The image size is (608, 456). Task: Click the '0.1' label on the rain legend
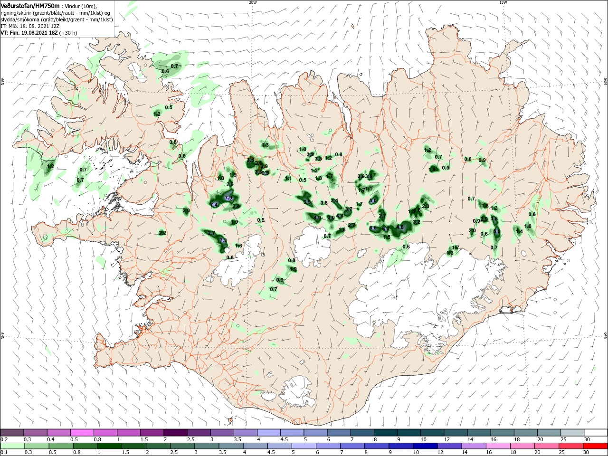(x=4, y=452)
